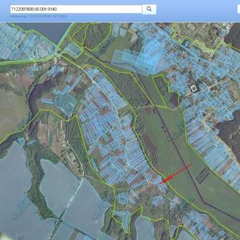This screenshot has height=240, width=240.
Task: Click the dark striped plots in the green field
Action: [203, 175]
